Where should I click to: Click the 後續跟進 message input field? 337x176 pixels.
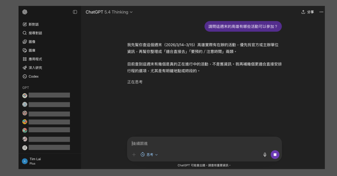pyautogui.click(x=197, y=143)
